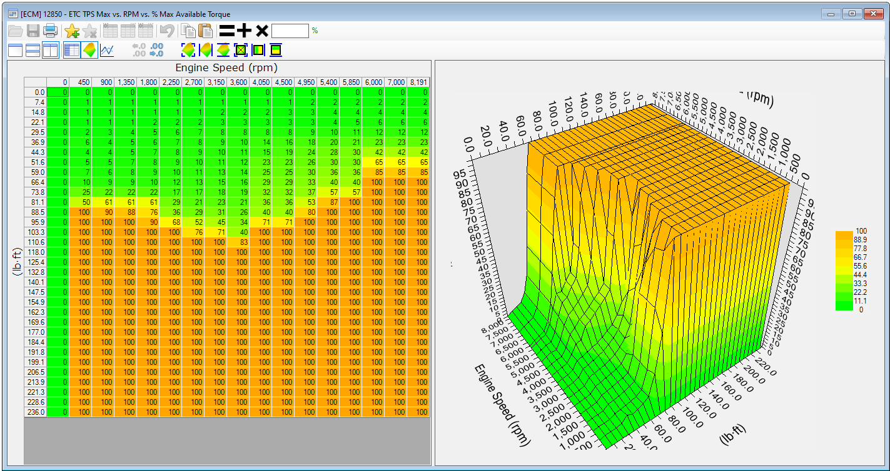Toggle the table grid view button
Screen dimensions: 890x471
click(72, 50)
